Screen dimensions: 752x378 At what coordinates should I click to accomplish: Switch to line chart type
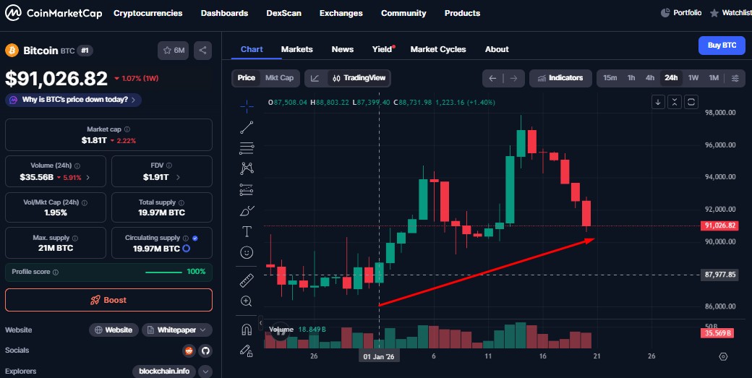[315, 78]
